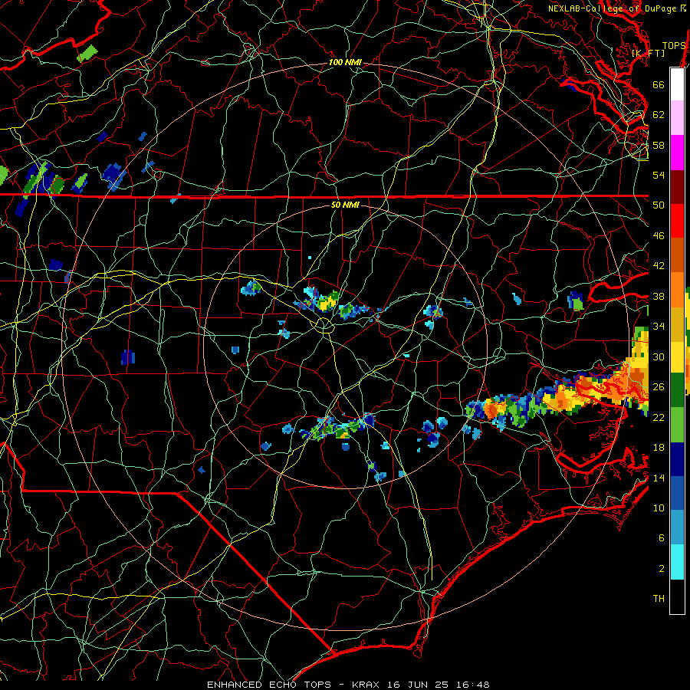Screen dimensions: 690x690
Task: Click the light orange legend color band
Action: coord(677,290)
